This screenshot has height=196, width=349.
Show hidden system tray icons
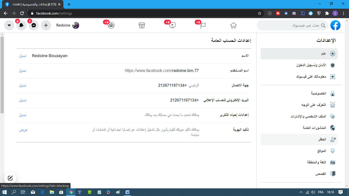click(x=301, y=192)
